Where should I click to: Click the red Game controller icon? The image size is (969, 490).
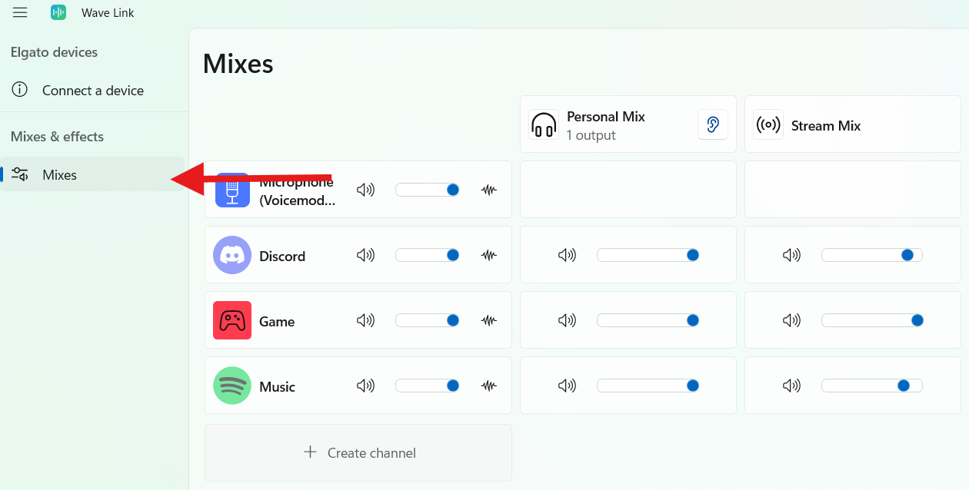(232, 320)
